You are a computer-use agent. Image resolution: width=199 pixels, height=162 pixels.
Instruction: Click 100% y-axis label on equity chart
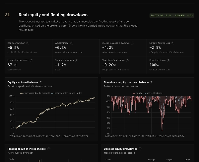pyautogui.click(x=12, y=96)
